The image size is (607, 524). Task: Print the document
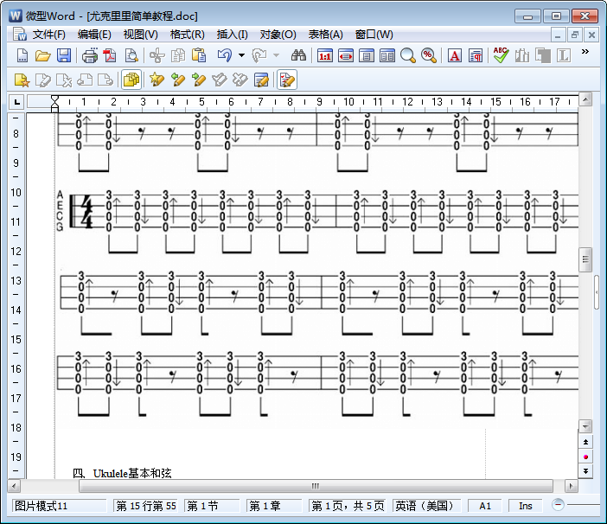[x=89, y=56]
